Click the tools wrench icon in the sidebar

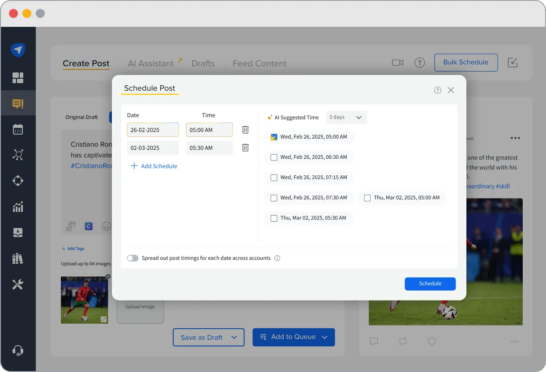pos(18,284)
